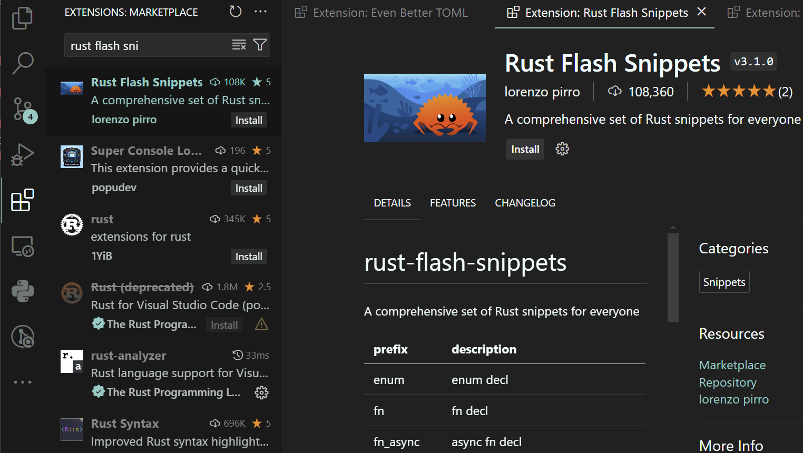Click the large crab extension image
This screenshot has height=453, width=803.
425,108
